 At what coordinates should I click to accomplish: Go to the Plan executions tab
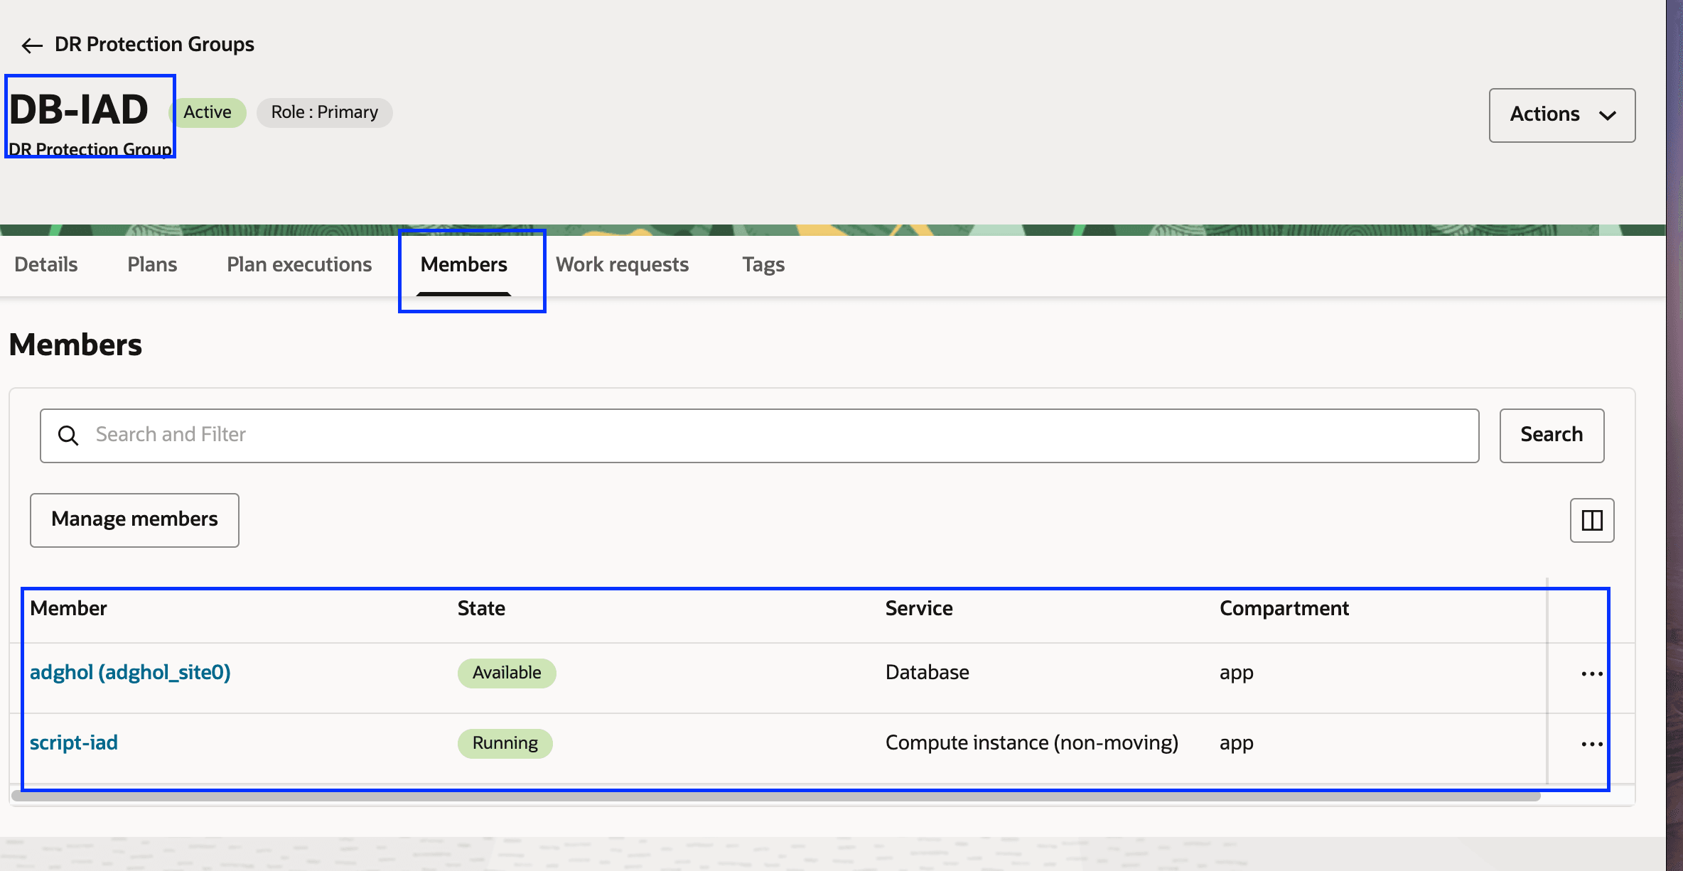click(x=299, y=264)
